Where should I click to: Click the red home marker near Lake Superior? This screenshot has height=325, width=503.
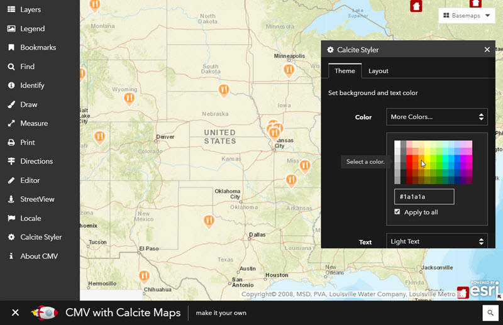tap(416, 6)
